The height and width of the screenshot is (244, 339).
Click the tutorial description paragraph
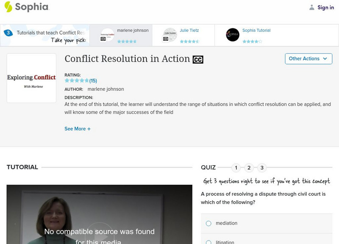(197, 108)
